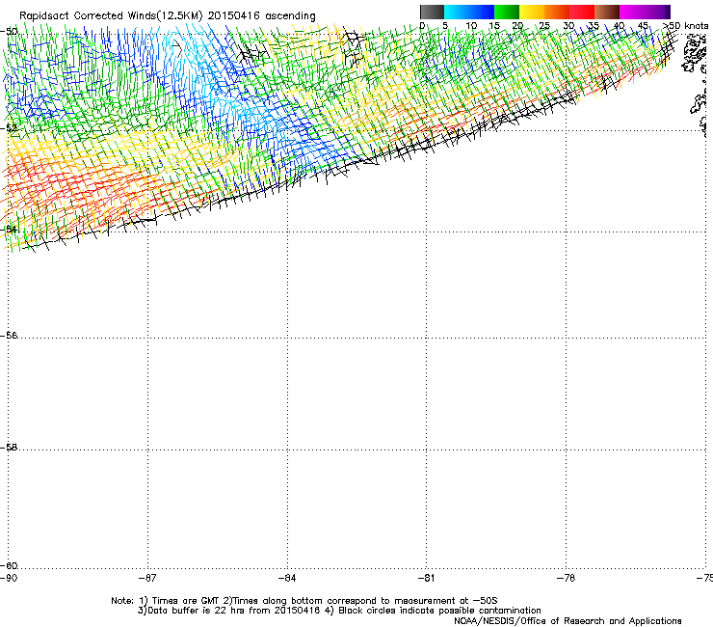Click the red 30-35 knots color segment
Viewport: 713px width, 627px height.
582,12
